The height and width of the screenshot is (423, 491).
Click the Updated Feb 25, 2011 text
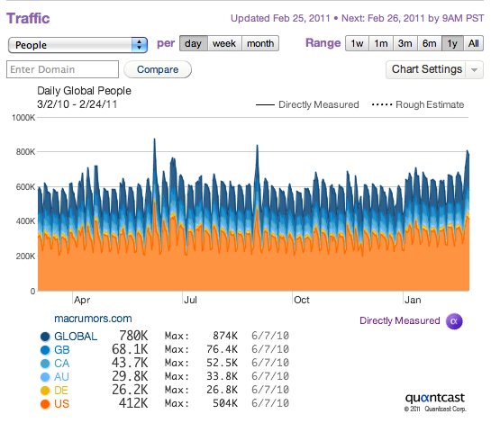click(280, 18)
